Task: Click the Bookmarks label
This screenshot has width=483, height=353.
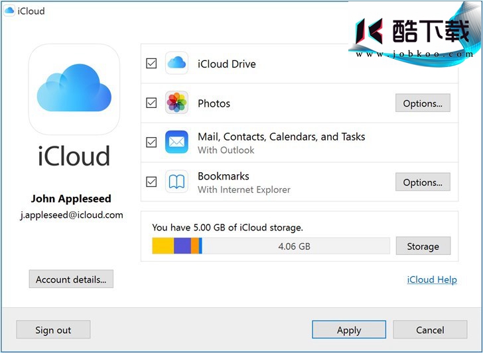Action: pos(224,176)
